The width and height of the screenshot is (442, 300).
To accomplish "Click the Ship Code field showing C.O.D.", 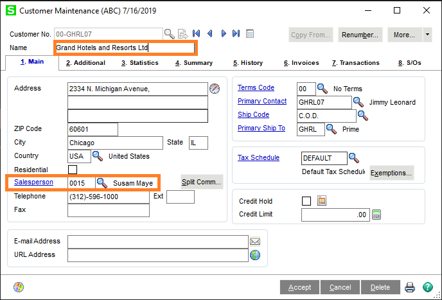I will pyautogui.click(x=326, y=116).
